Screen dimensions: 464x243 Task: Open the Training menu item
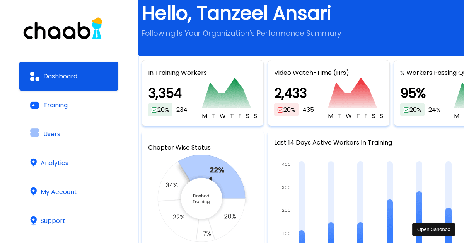coord(69,105)
